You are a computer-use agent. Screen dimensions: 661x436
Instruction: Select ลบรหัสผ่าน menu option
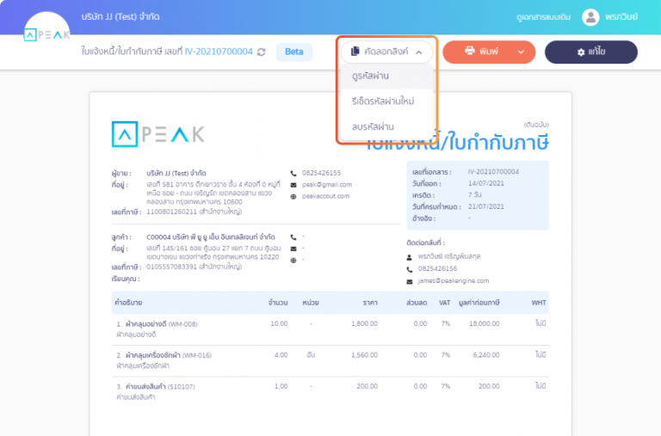pyautogui.click(x=387, y=126)
